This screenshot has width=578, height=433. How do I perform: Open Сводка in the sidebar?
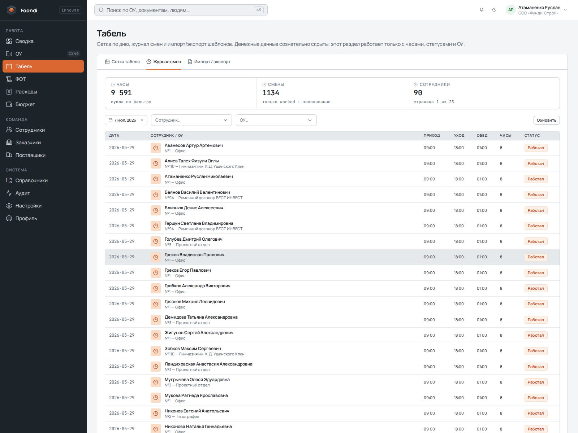[43, 41]
